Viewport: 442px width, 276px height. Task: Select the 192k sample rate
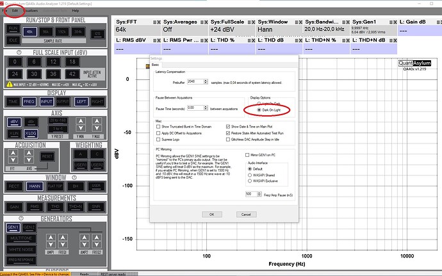pyautogui.click(x=62, y=32)
